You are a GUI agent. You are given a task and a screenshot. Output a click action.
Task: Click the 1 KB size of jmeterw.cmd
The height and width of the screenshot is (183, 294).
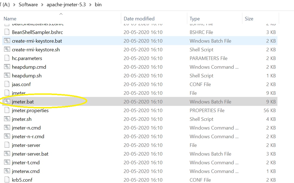pyautogui.click(x=271, y=171)
